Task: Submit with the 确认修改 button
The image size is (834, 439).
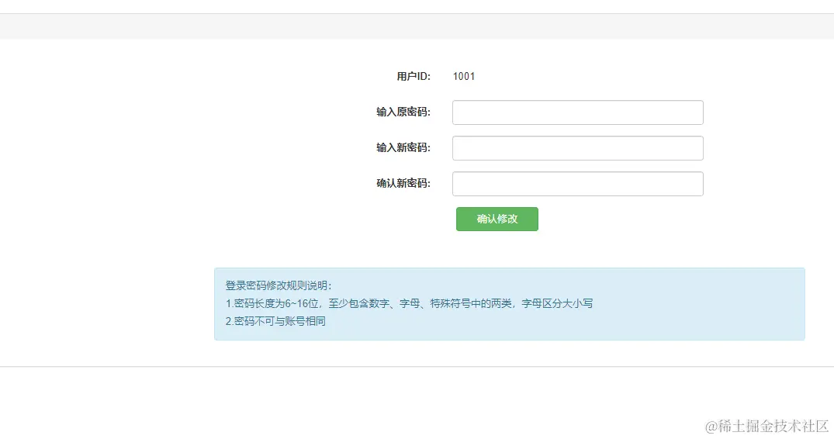Action: click(497, 219)
